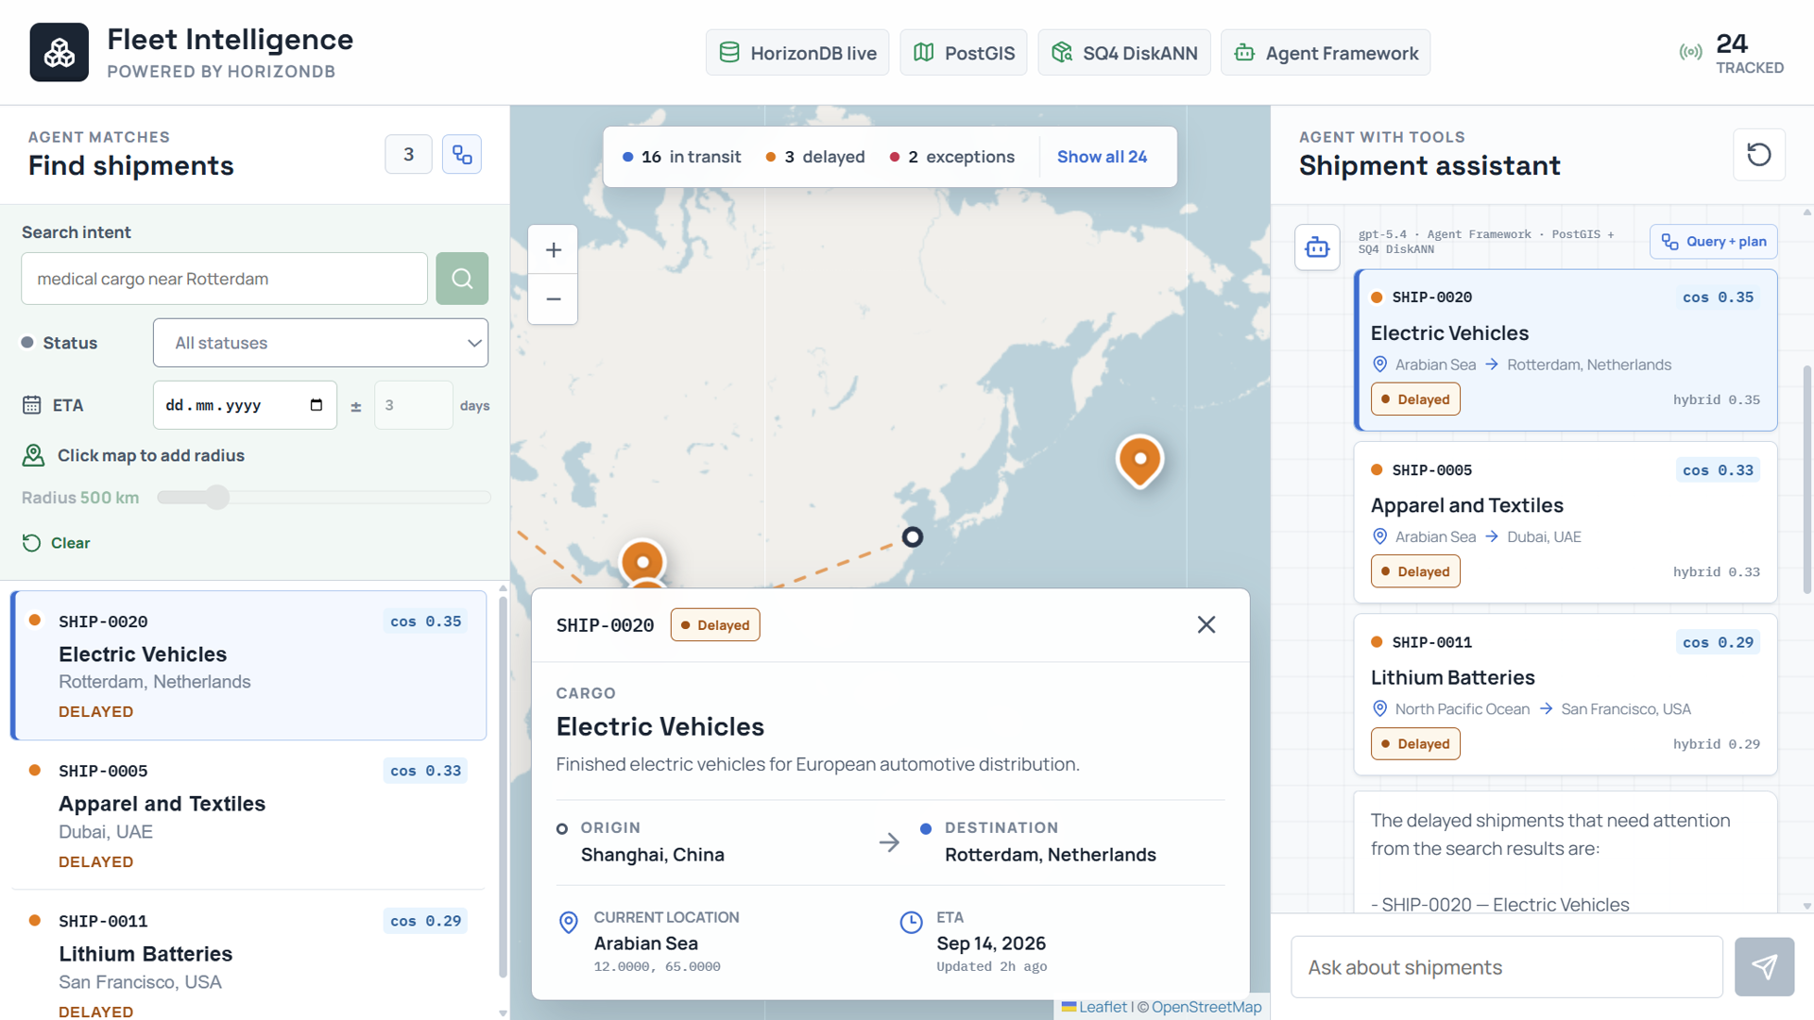1814x1020 pixels.
Task: Click the days tolerance number field
Action: [413, 405]
